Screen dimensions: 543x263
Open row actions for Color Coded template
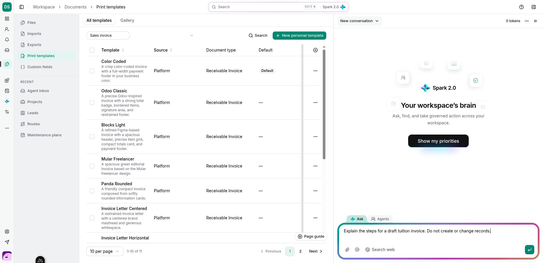tap(315, 71)
